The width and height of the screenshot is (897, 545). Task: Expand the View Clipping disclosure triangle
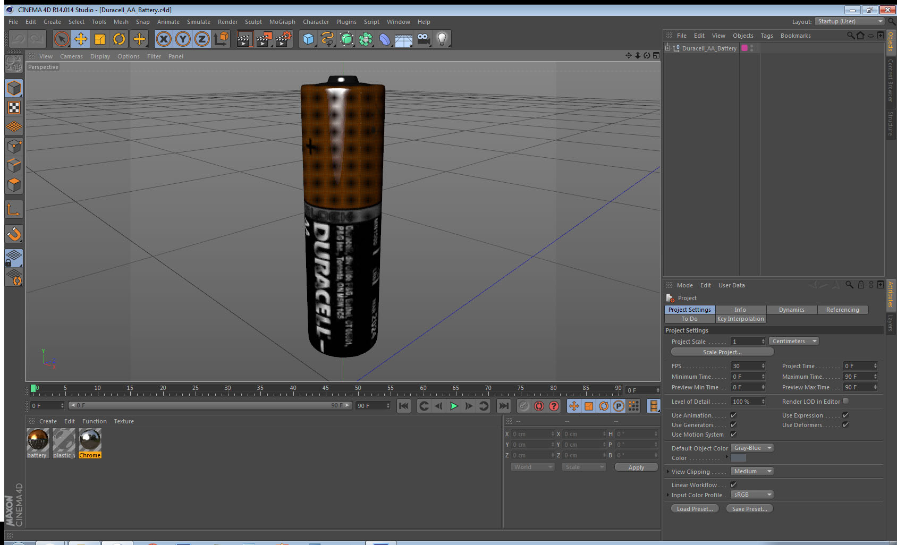[x=668, y=472]
